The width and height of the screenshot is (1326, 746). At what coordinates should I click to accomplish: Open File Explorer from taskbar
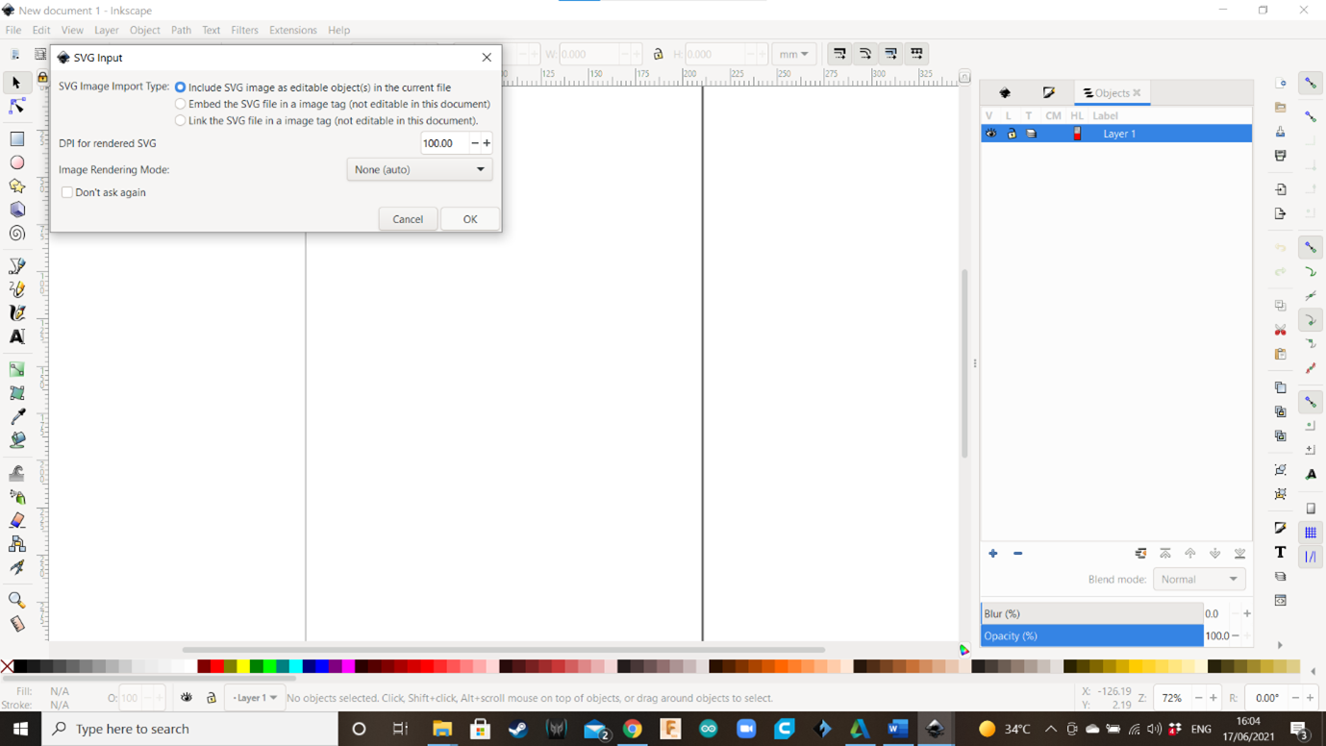(441, 729)
